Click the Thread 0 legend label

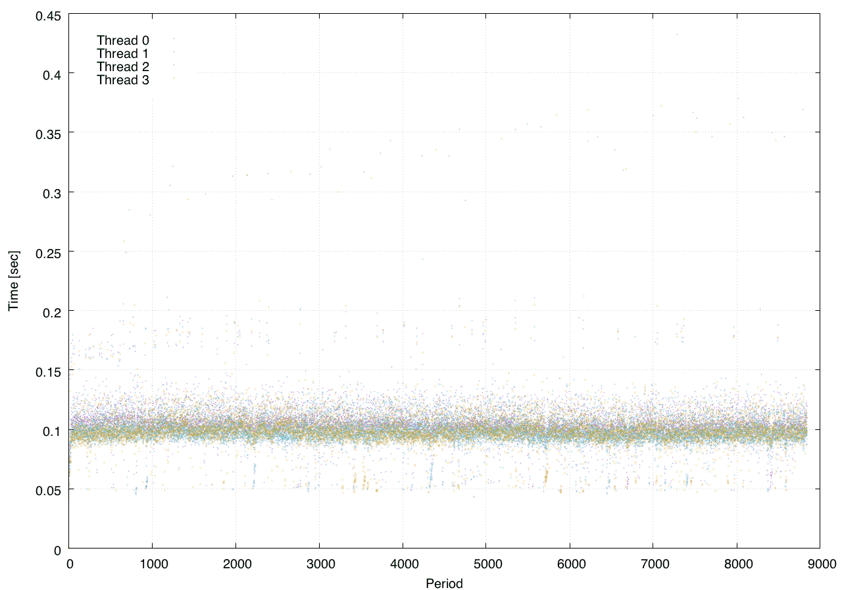[123, 40]
